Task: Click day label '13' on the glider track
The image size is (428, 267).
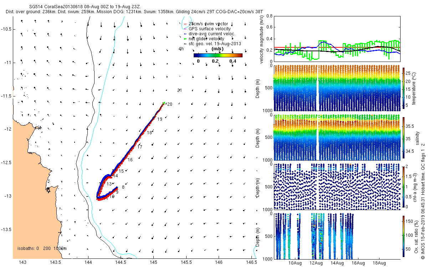Action: (x=109, y=184)
